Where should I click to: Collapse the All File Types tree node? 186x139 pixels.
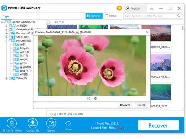pyautogui.click(x=3, y=22)
